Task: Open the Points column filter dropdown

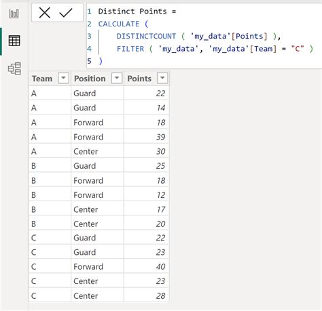Action: [162, 78]
